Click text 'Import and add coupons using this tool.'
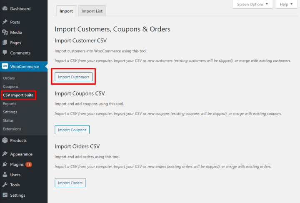The height and width of the screenshot is (203, 300). point(89,104)
